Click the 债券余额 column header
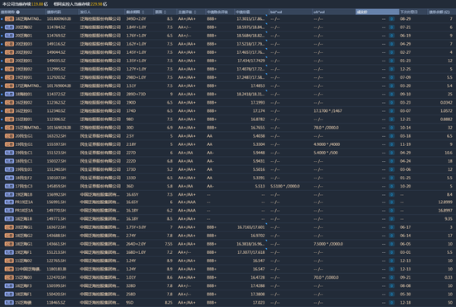Image resolution: width=456 pixels, height=307 pixels. coord(439,12)
